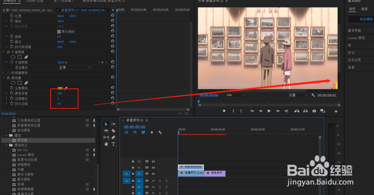Collapse the Opacity effect section

4,52
